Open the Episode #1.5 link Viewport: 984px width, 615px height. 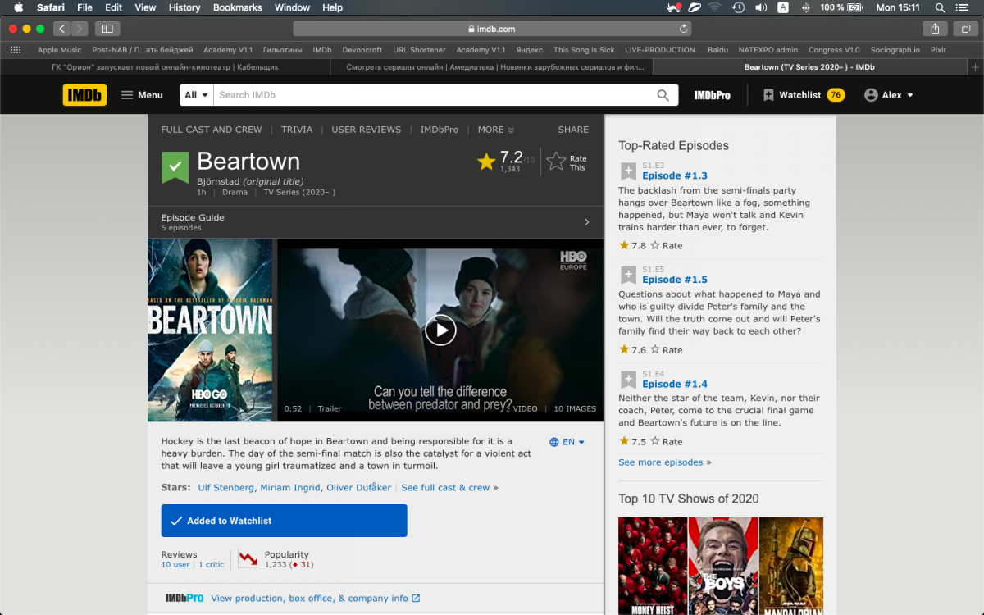tap(674, 280)
